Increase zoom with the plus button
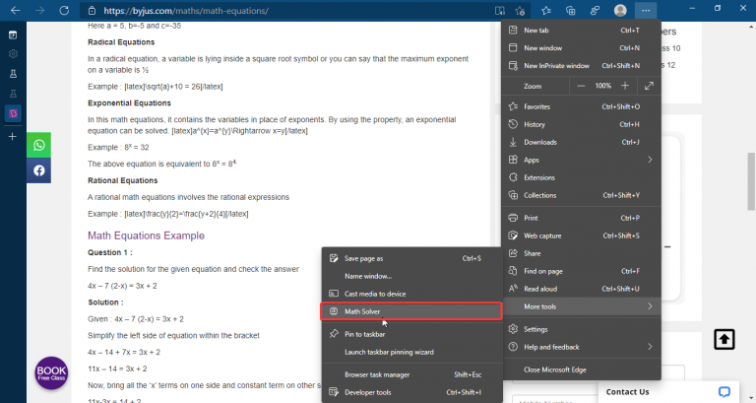The image size is (756, 403). click(625, 86)
